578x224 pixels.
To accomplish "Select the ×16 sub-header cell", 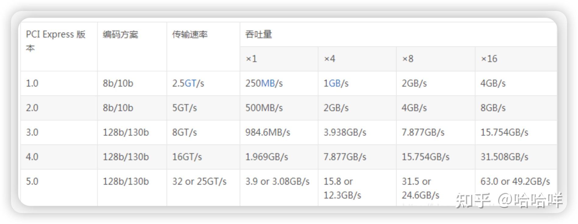I will point(489,59).
